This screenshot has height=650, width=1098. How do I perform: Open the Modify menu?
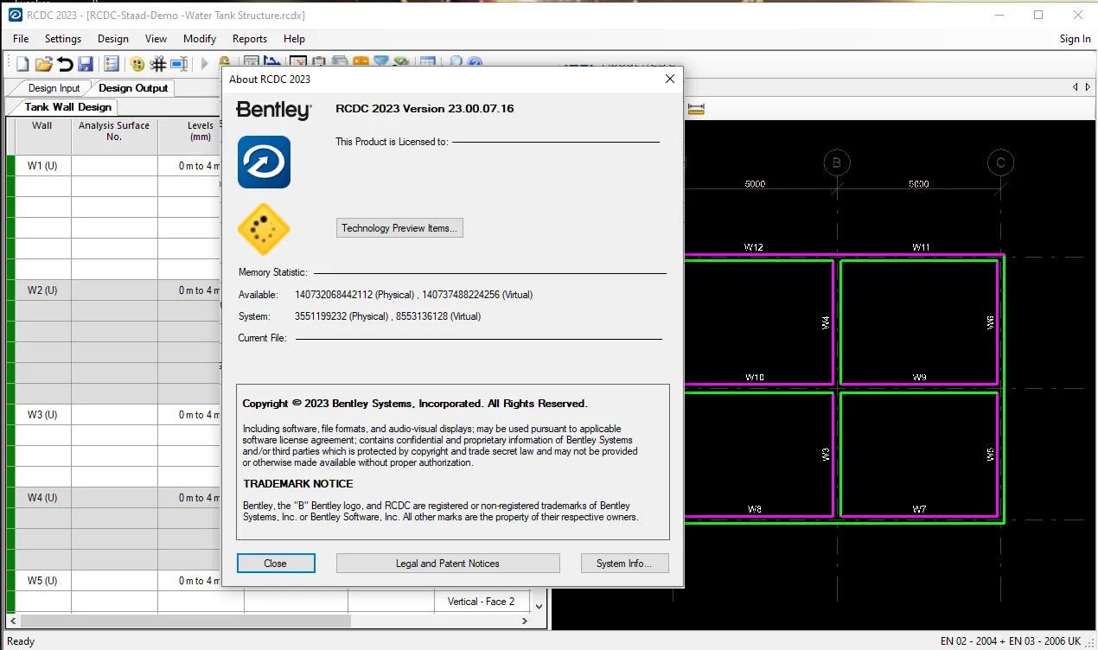200,39
